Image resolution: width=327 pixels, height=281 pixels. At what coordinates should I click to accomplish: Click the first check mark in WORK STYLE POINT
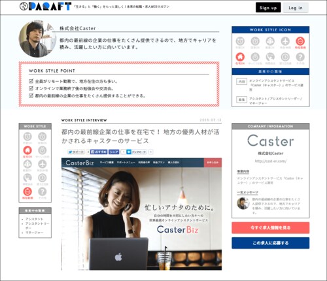pos(31,81)
